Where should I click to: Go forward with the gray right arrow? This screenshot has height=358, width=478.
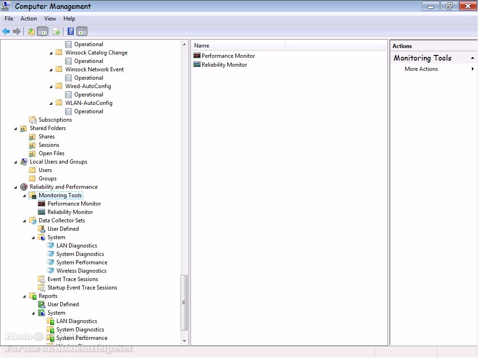coord(17,31)
